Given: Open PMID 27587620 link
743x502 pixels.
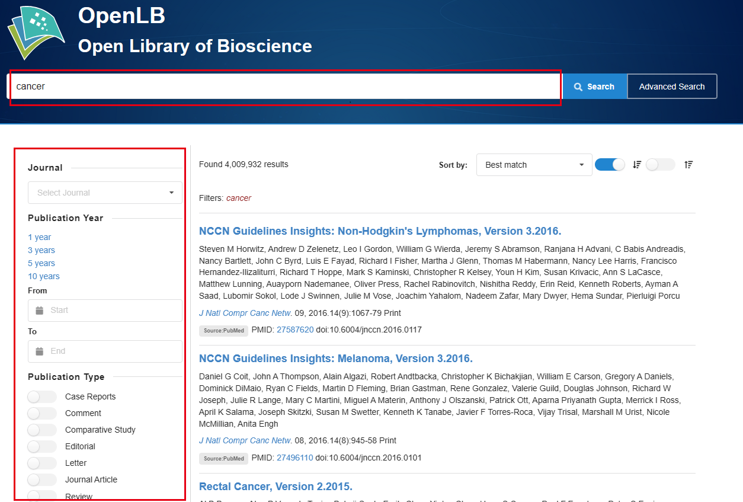Looking at the screenshot, I should pos(295,330).
